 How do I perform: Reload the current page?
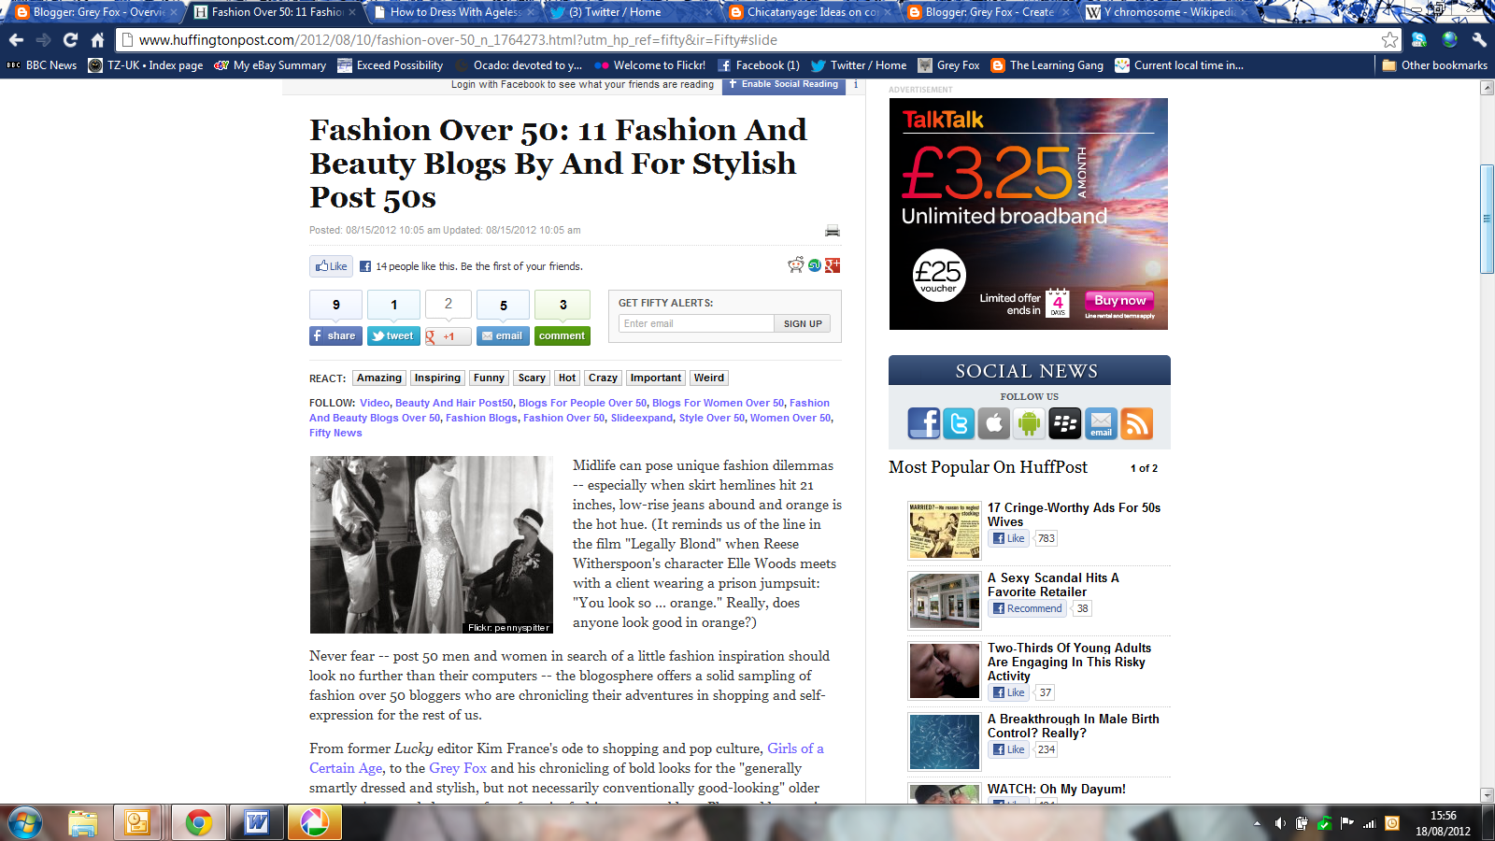click(x=70, y=40)
